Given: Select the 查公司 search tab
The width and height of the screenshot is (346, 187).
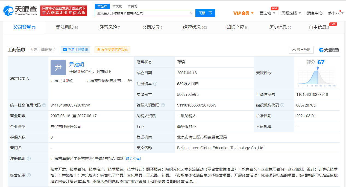Looking at the screenshot, I should 102,7.
